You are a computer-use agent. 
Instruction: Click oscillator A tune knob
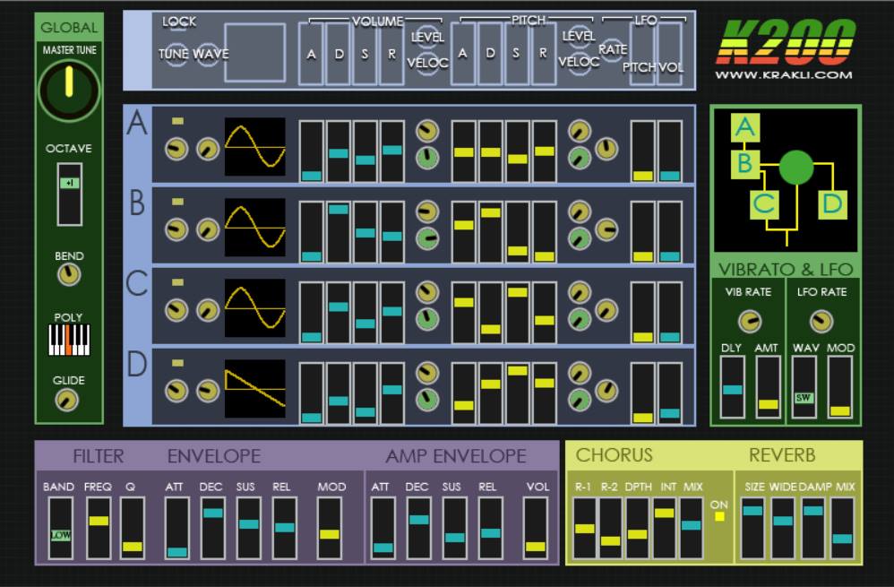176,150
